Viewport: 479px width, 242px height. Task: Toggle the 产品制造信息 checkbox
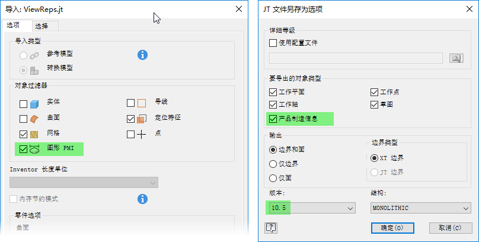click(x=273, y=119)
